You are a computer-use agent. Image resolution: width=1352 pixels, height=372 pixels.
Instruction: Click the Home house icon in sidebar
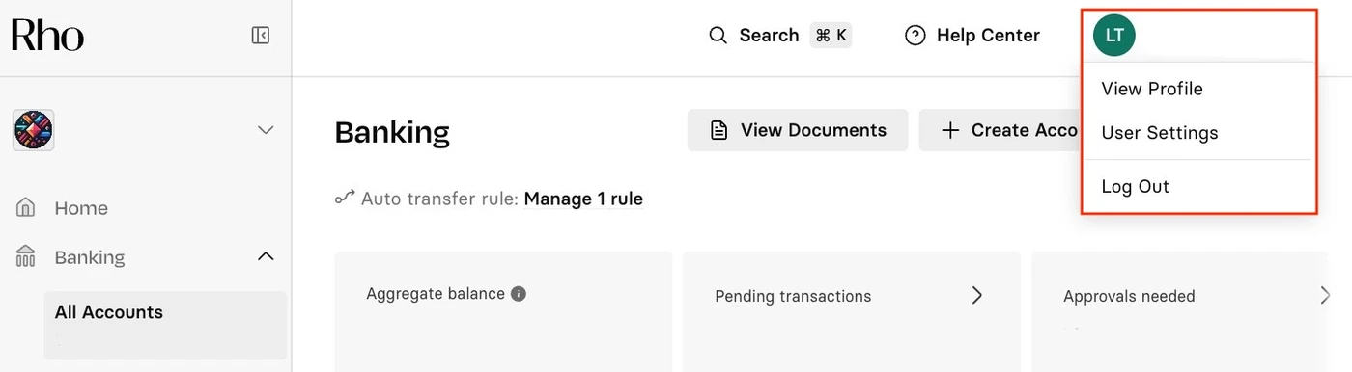click(x=26, y=207)
